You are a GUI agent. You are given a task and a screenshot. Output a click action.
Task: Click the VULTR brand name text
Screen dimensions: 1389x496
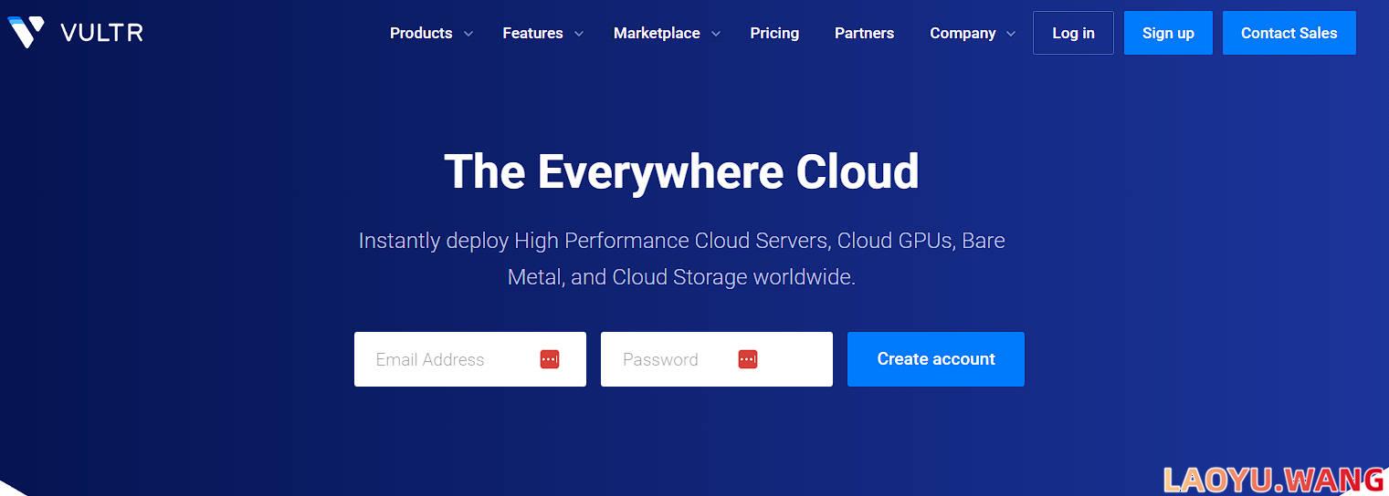pyautogui.click(x=101, y=33)
